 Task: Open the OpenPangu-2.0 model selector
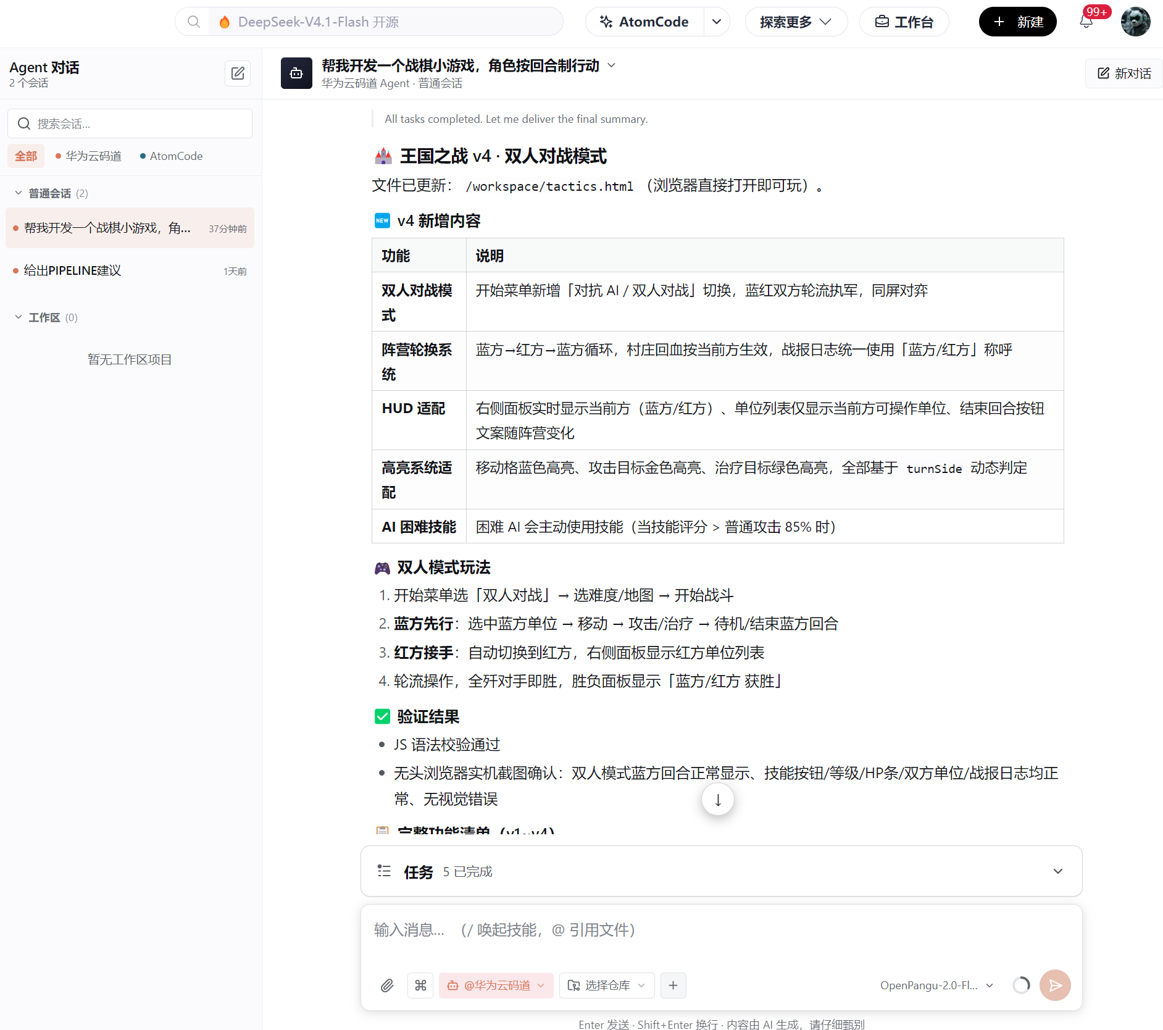click(936, 985)
